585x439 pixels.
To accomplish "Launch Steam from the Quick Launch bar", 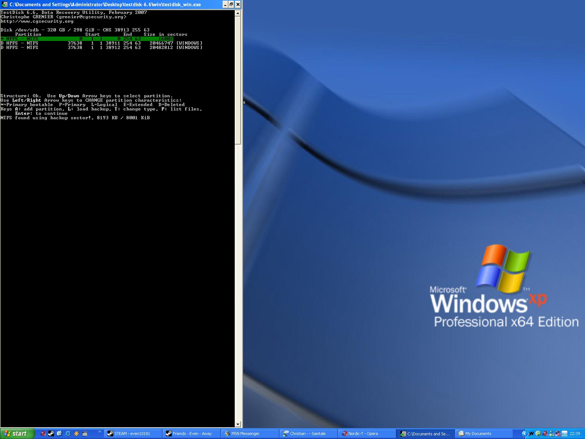I will tap(51, 434).
